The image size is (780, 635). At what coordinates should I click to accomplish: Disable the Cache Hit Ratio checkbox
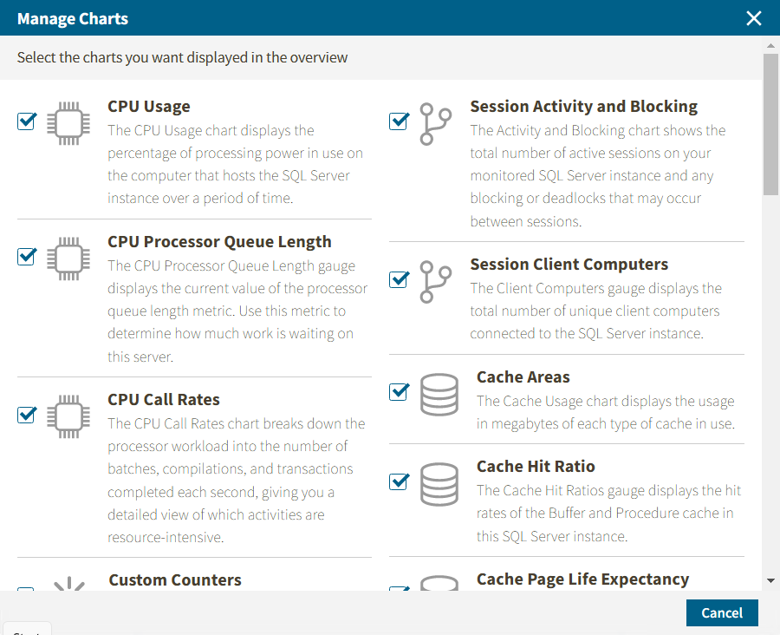(399, 481)
